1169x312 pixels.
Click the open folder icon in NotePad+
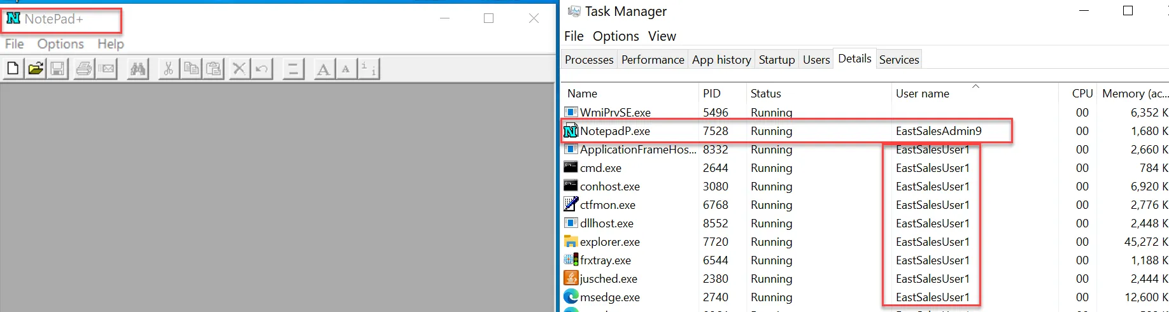(36, 69)
